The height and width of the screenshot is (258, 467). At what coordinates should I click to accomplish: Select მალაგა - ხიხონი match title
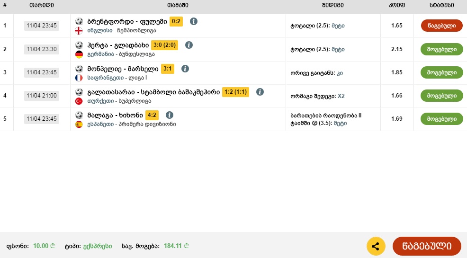[x=115, y=115]
